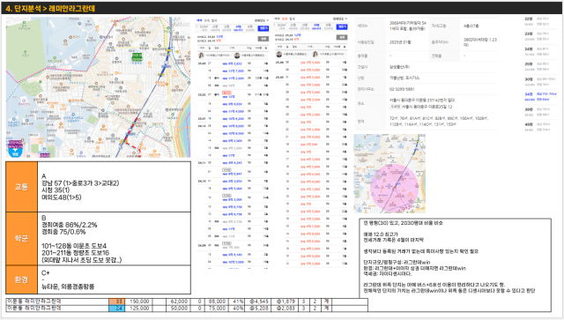Open the dropdown at top right of the right jeonse panel

coord(340,19)
